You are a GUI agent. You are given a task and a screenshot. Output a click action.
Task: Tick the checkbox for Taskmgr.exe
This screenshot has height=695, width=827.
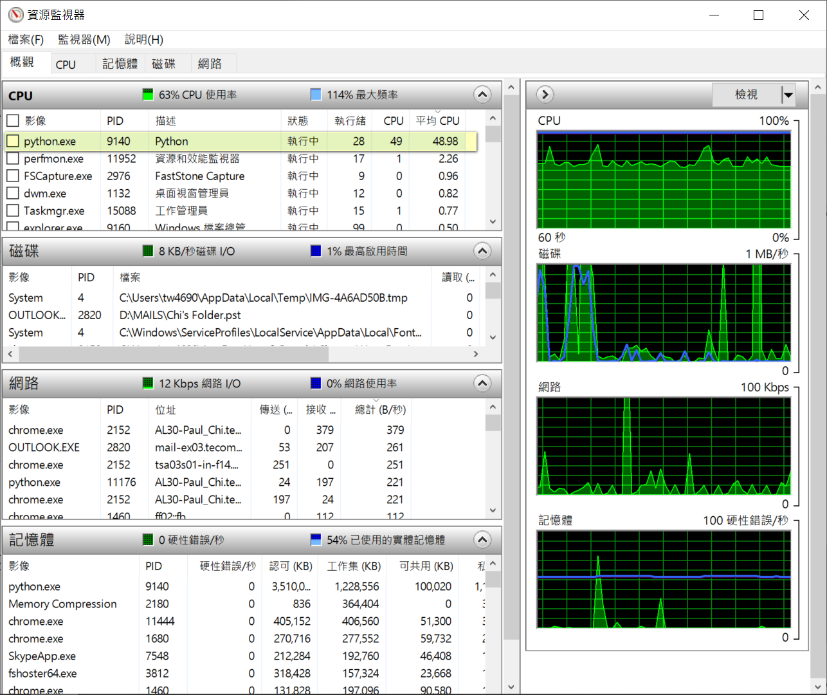13,210
